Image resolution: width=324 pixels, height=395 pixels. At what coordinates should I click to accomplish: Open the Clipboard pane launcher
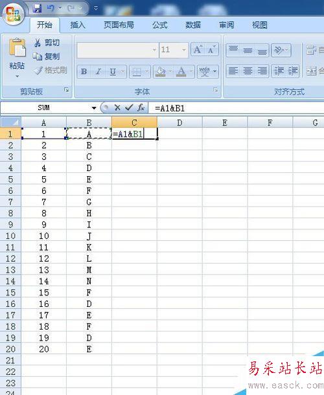coord(66,89)
